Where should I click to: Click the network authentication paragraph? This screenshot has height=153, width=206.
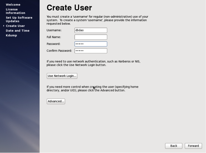(94, 63)
